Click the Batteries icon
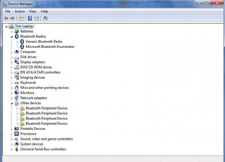Image resolution: width=225 pixels, height=162 pixels. tap(16, 31)
